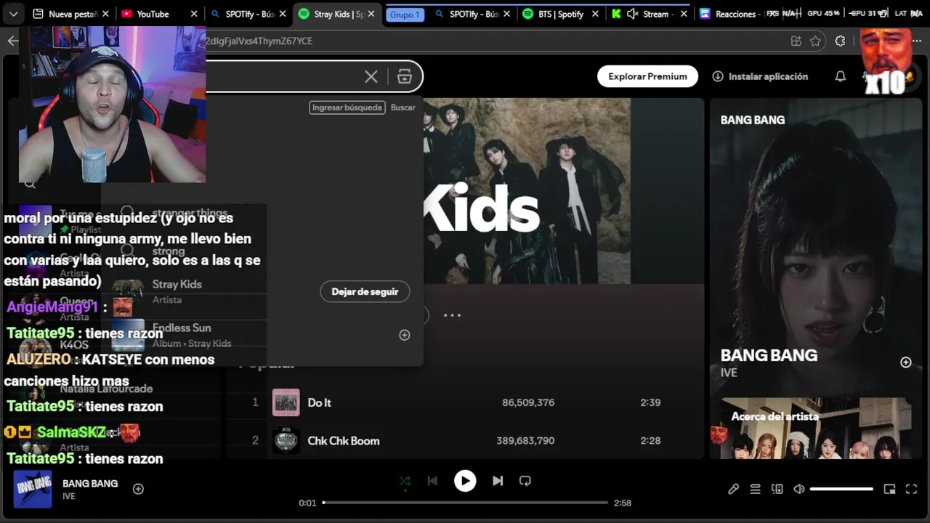
Task: Click the Ingresar búsqueda label
Action: [347, 108]
